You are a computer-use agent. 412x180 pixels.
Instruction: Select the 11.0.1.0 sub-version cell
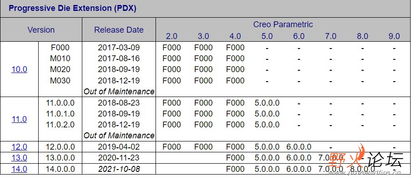pos(60,114)
